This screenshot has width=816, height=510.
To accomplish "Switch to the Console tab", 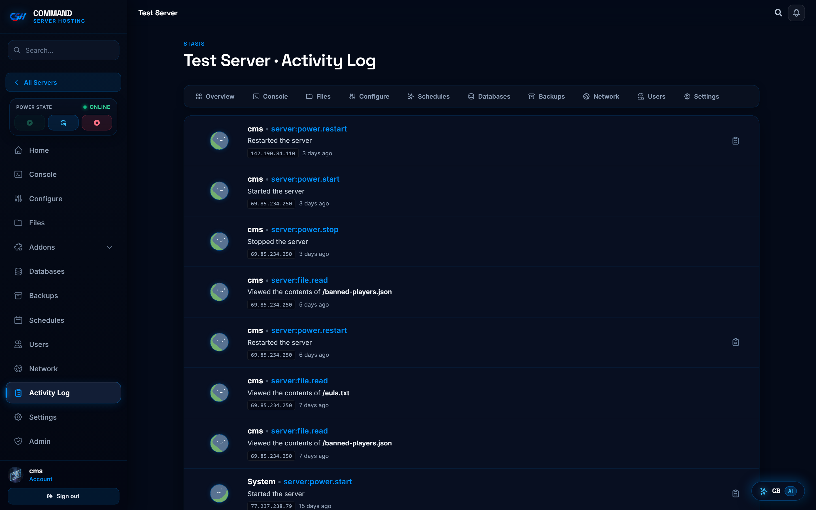I will point(270,96).
